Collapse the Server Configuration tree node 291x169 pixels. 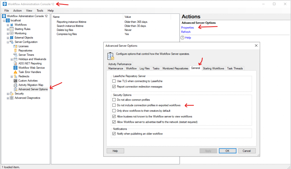click(x=8, y=42)
